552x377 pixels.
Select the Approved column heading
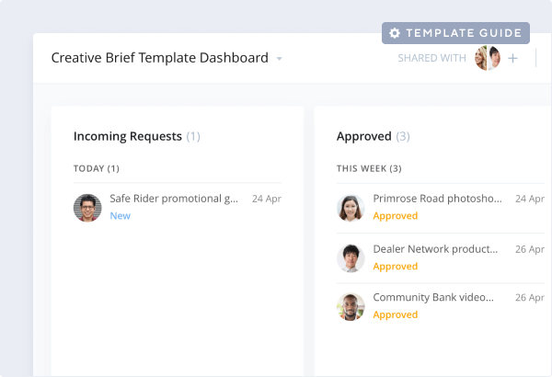(364, 136)
